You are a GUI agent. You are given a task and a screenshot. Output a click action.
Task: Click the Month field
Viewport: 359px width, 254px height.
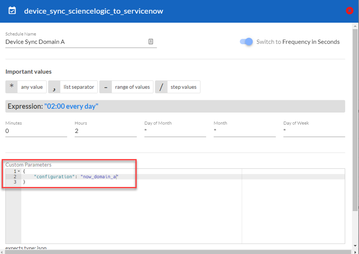pyautogui.click(x=244, y=131)
